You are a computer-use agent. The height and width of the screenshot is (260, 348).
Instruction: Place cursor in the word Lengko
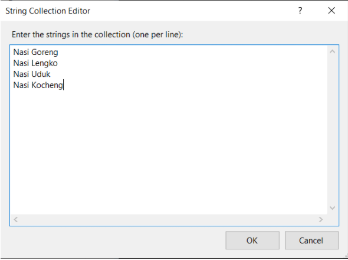[x=45, y=63]
